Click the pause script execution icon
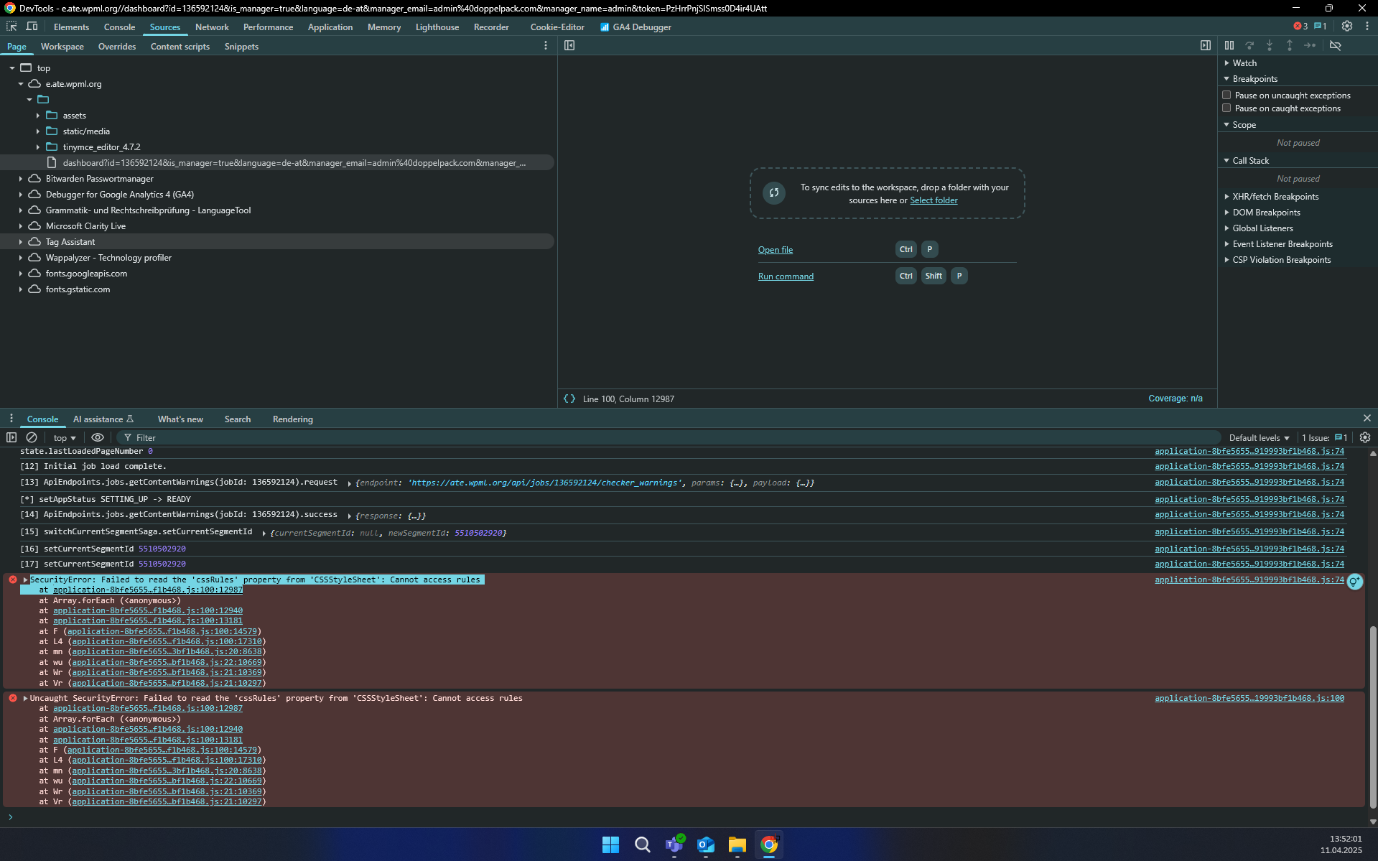1378x861 pixels. (x=1229, y=45)
